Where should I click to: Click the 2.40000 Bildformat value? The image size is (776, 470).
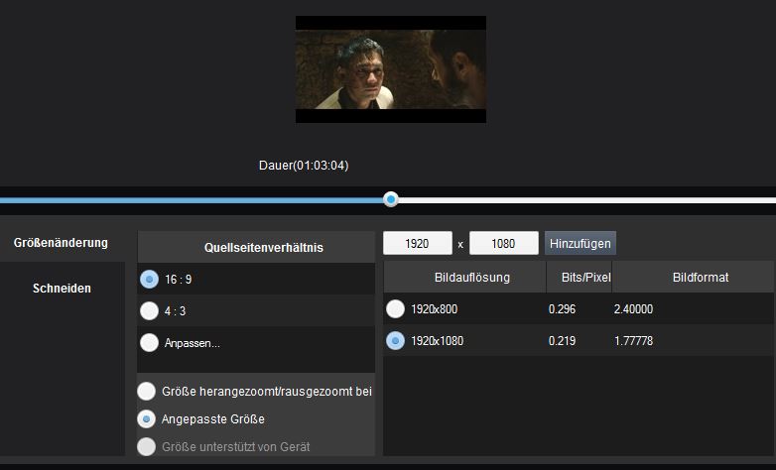point(633,309)
